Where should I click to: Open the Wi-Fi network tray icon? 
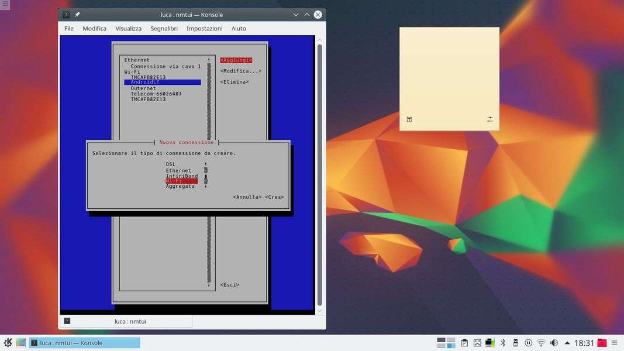541,343
